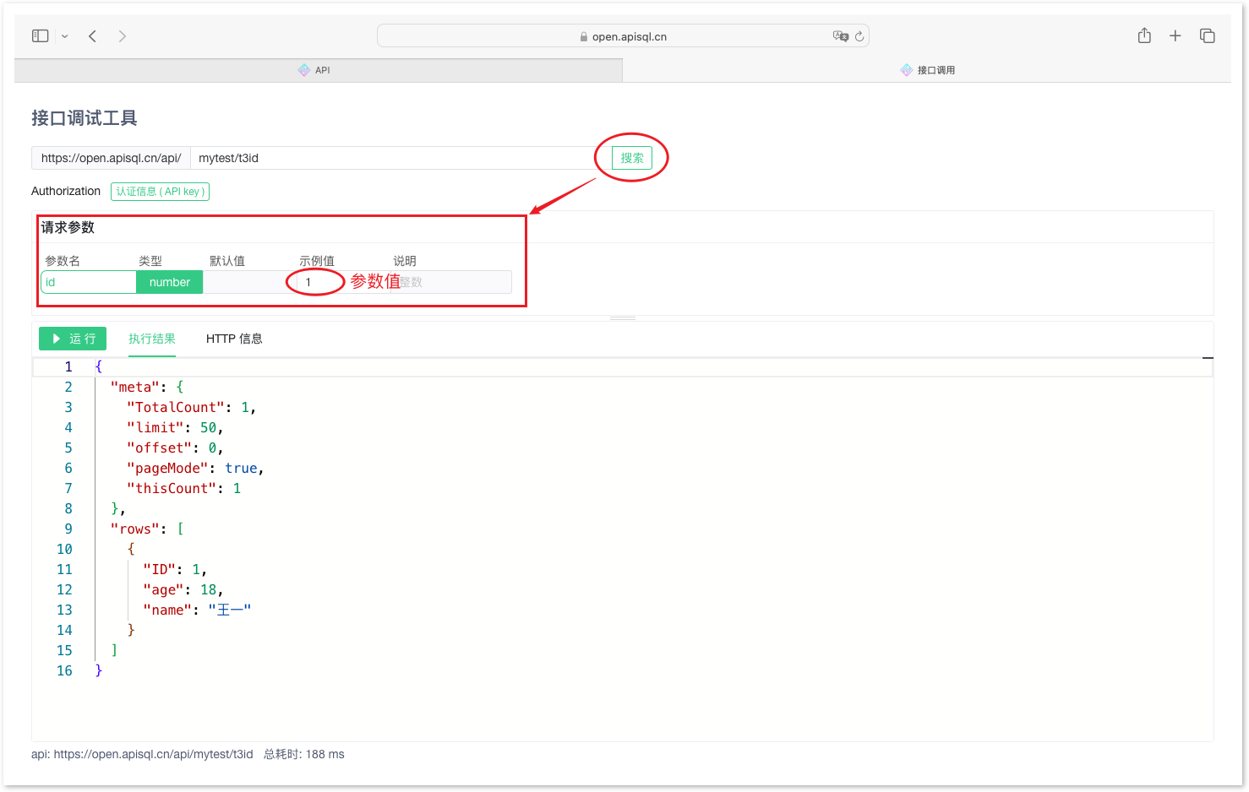1249x792 pixels.
Task: Click the "ID": 1 line
Action: click(175, 569)
